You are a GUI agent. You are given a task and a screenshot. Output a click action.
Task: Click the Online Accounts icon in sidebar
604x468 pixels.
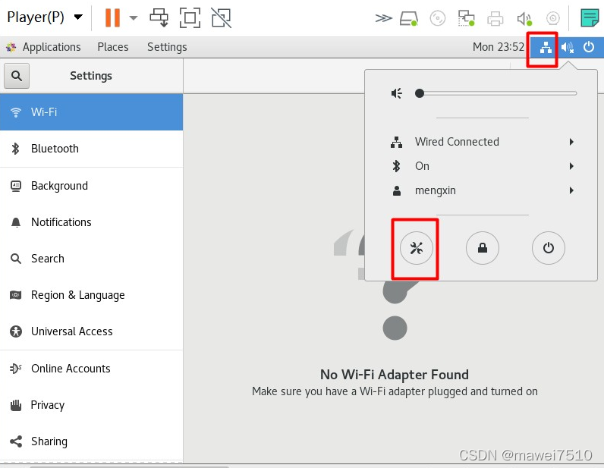point(16,369)
